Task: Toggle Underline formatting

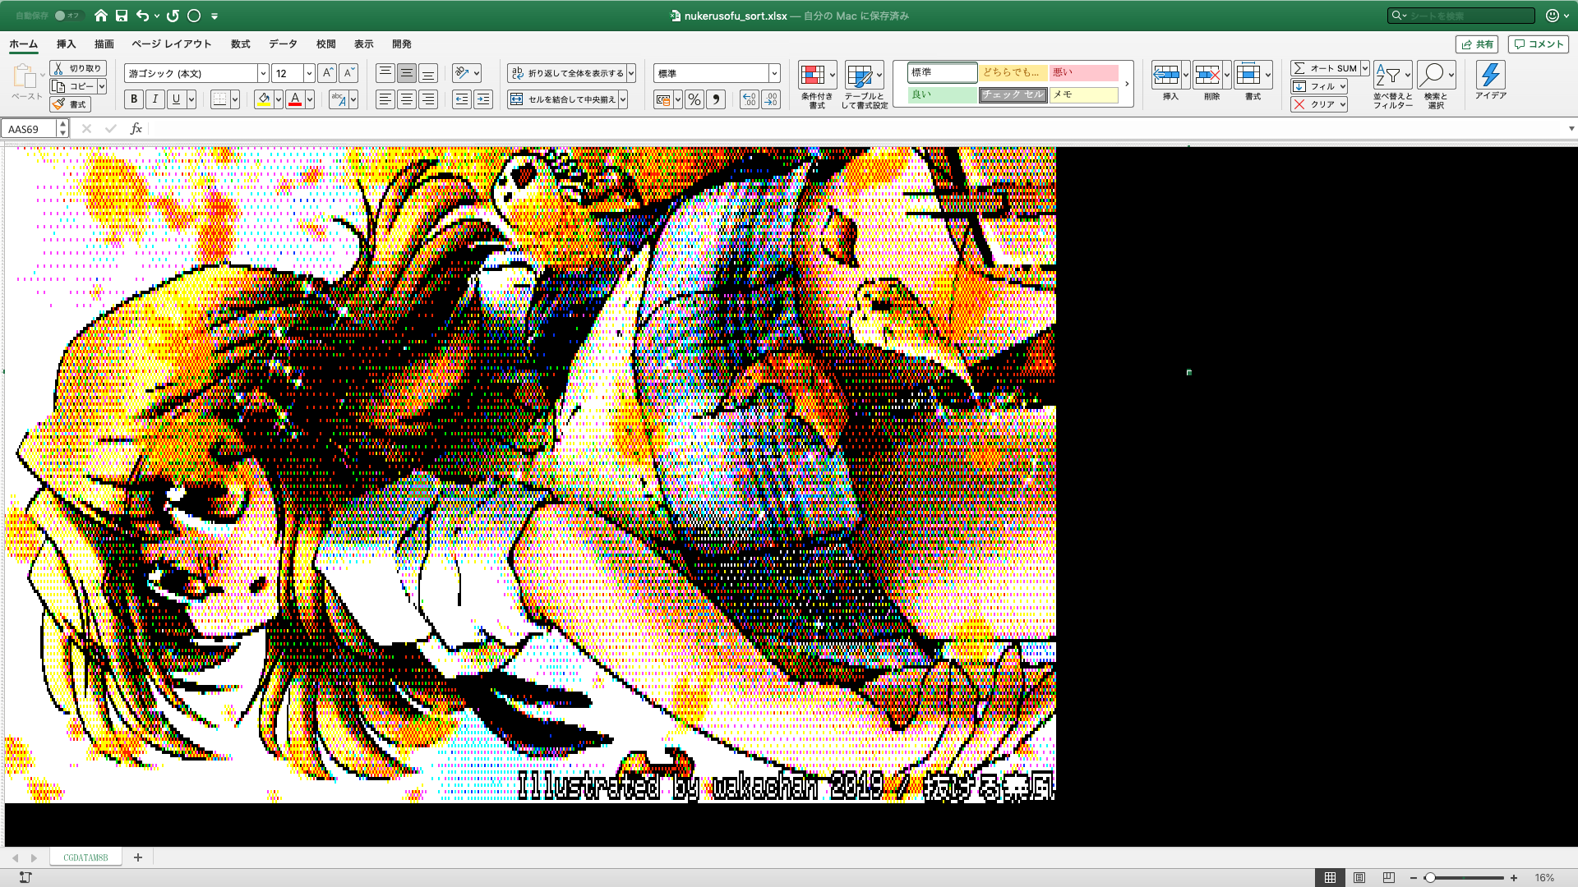Action: 176,99
